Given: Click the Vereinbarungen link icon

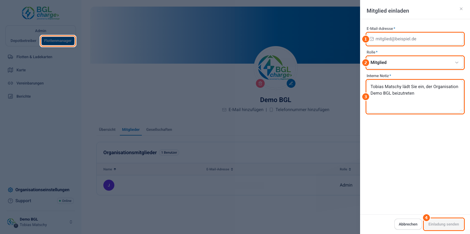Looking at the screenshot, I should [x=10, y=83].
